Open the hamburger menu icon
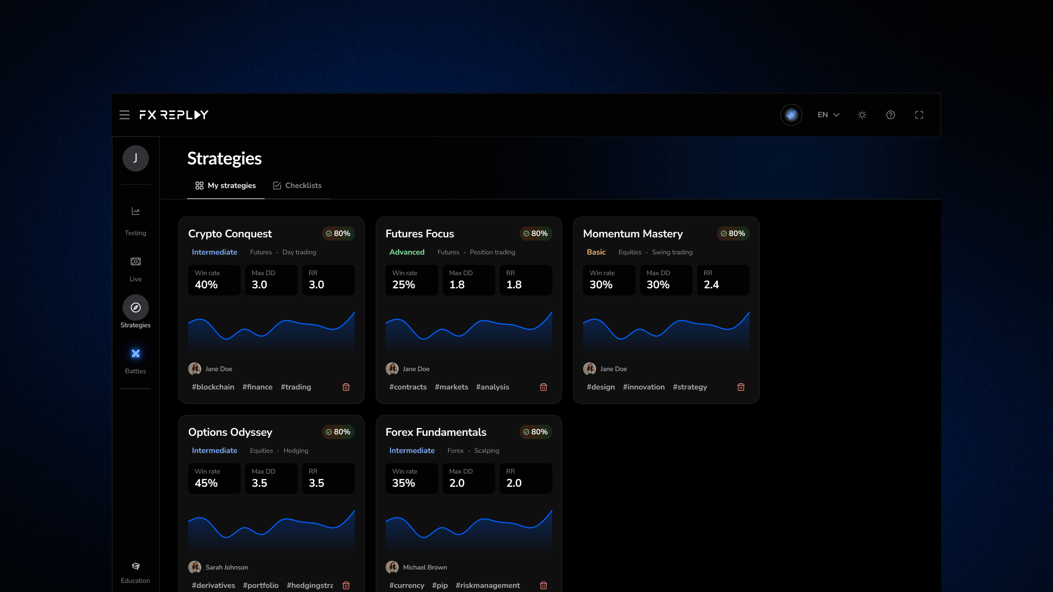Image resolution: width=1053 pixels, height=592 pixels. tap(124, 115)
